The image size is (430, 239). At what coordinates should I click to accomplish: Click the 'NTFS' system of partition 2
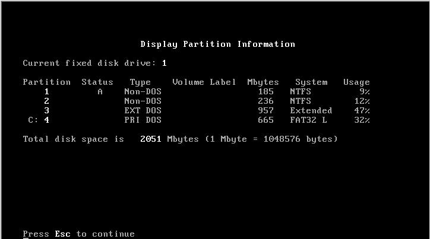(x=301, y=101)
